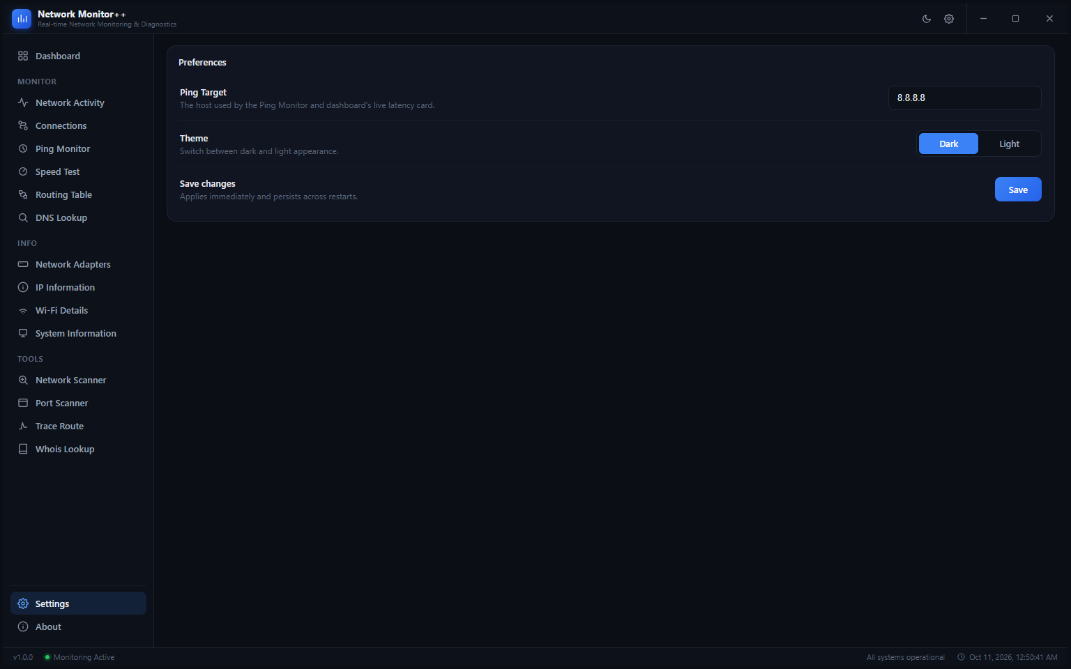The image size is (1071, 669).
Task: Click the Port Scanner window icon
Action: coord(23,403)
